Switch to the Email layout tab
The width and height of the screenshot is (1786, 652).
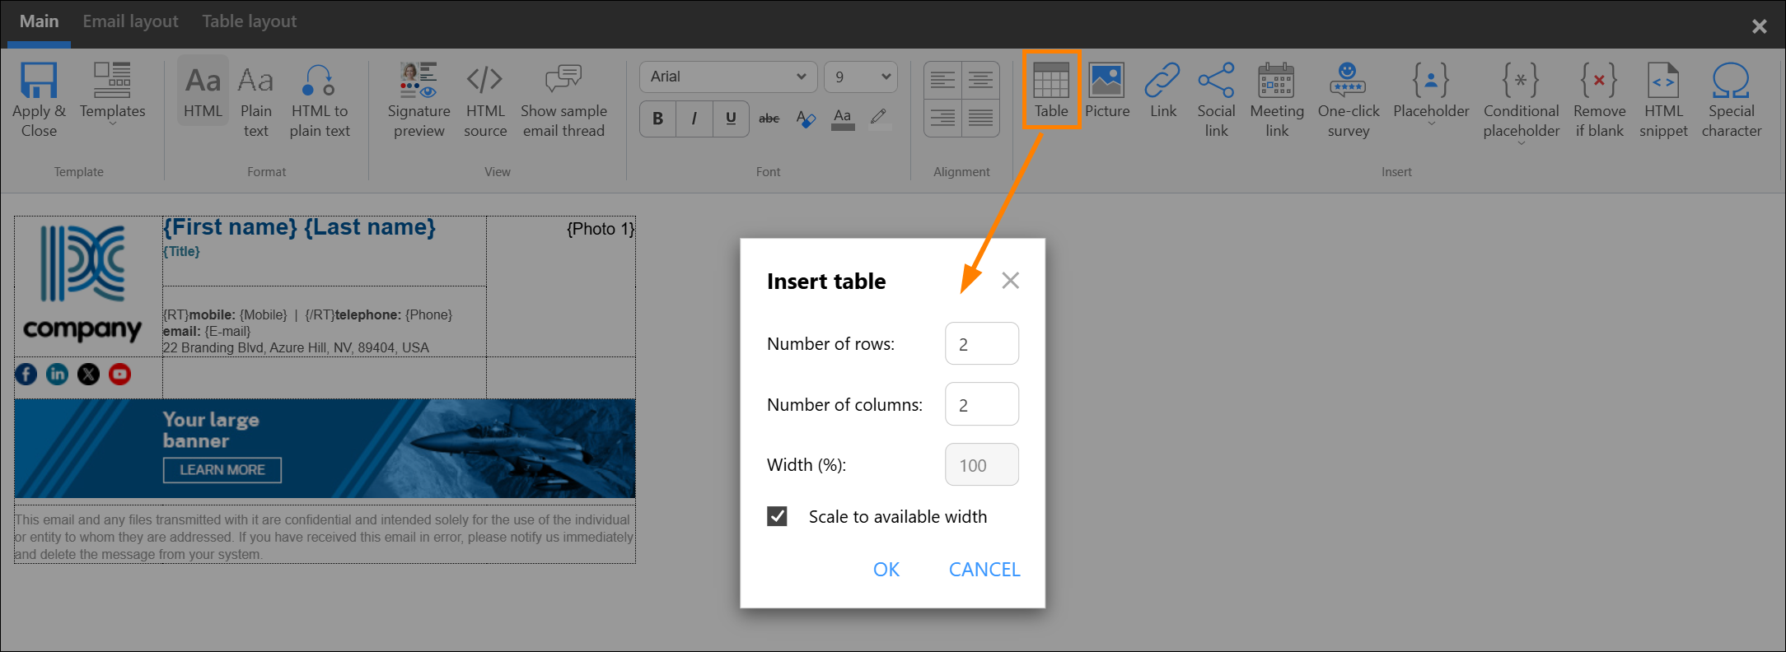click(x=130, y=21)
